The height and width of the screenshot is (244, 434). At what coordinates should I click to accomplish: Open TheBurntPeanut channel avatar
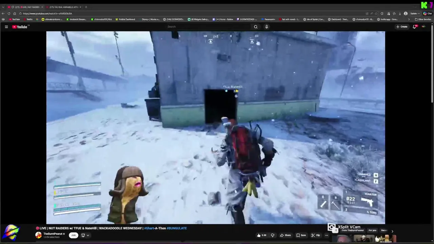[x=39, y=235]
